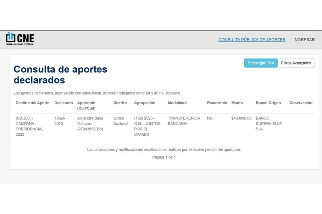Click the Declarado column header
The height and width of the screenshot is (214, 322).
tap(64, 103)
